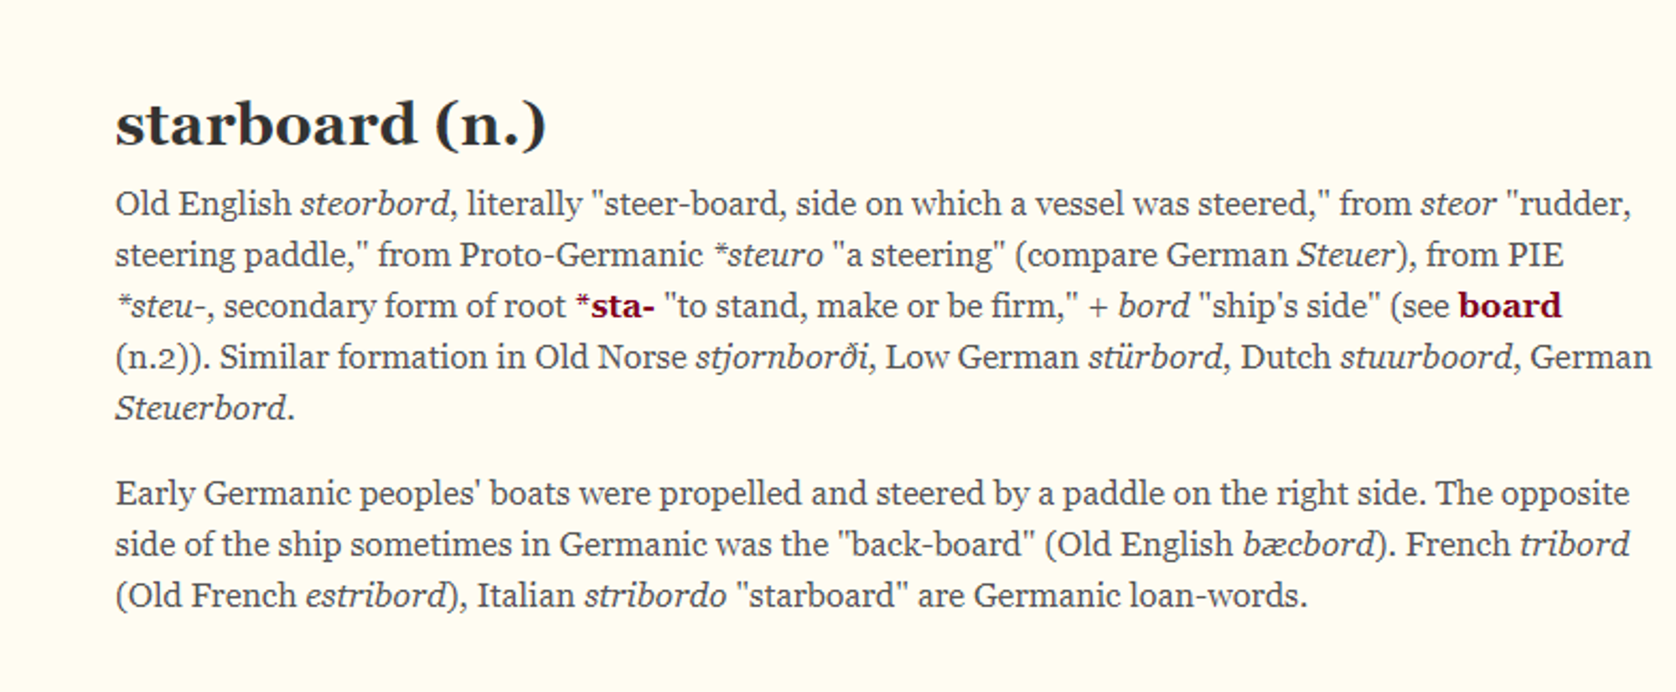Click the italic root '*steu-'
Screen dimensions: 1676x692
pyautogui.click(x=160, y=306)
